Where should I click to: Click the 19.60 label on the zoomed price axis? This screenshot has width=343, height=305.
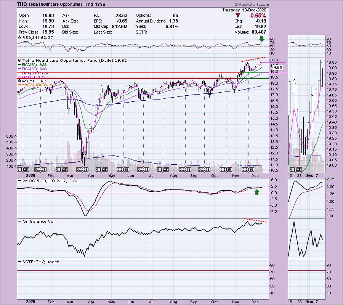pyautogui.click(x=331, y=101)
